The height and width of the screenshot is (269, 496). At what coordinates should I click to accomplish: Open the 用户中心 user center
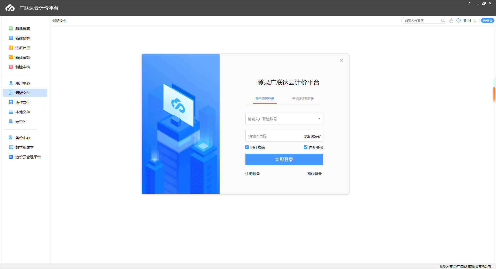[22, 83]
